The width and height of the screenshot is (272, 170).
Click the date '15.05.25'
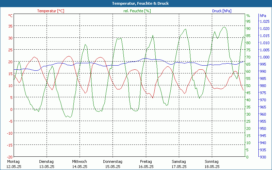(x=113, y=167)
